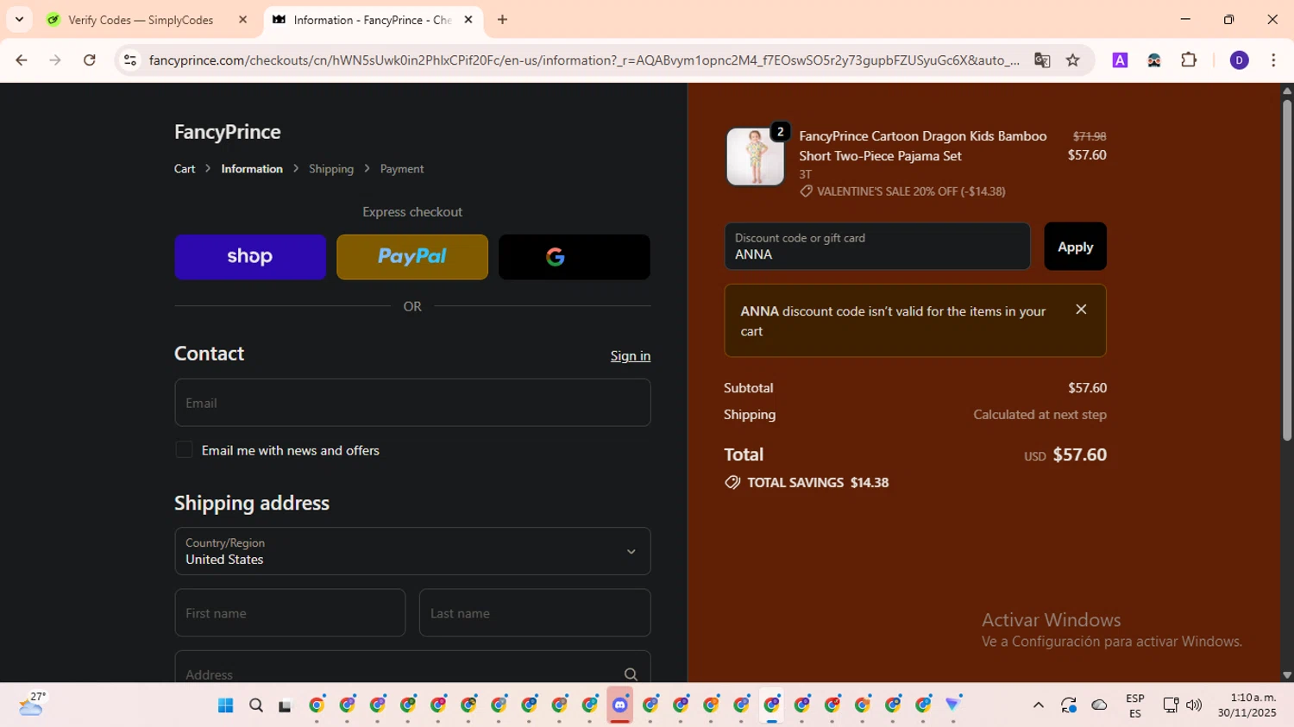Open the tab search dropdown arrow

point(19,19)
